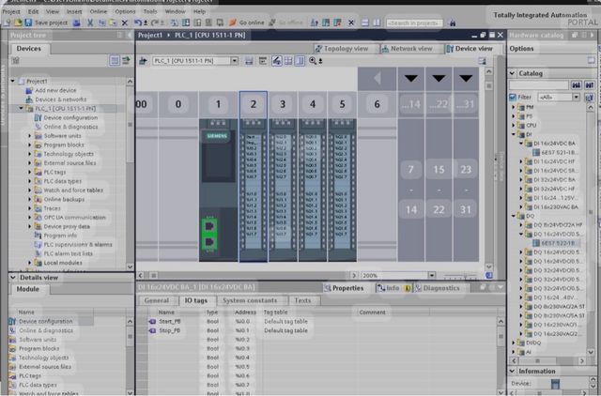The width and height of the screenshot is (601, 396).
Task: Click the Print icon in main toolbar
Action: [x=77, y=23]
